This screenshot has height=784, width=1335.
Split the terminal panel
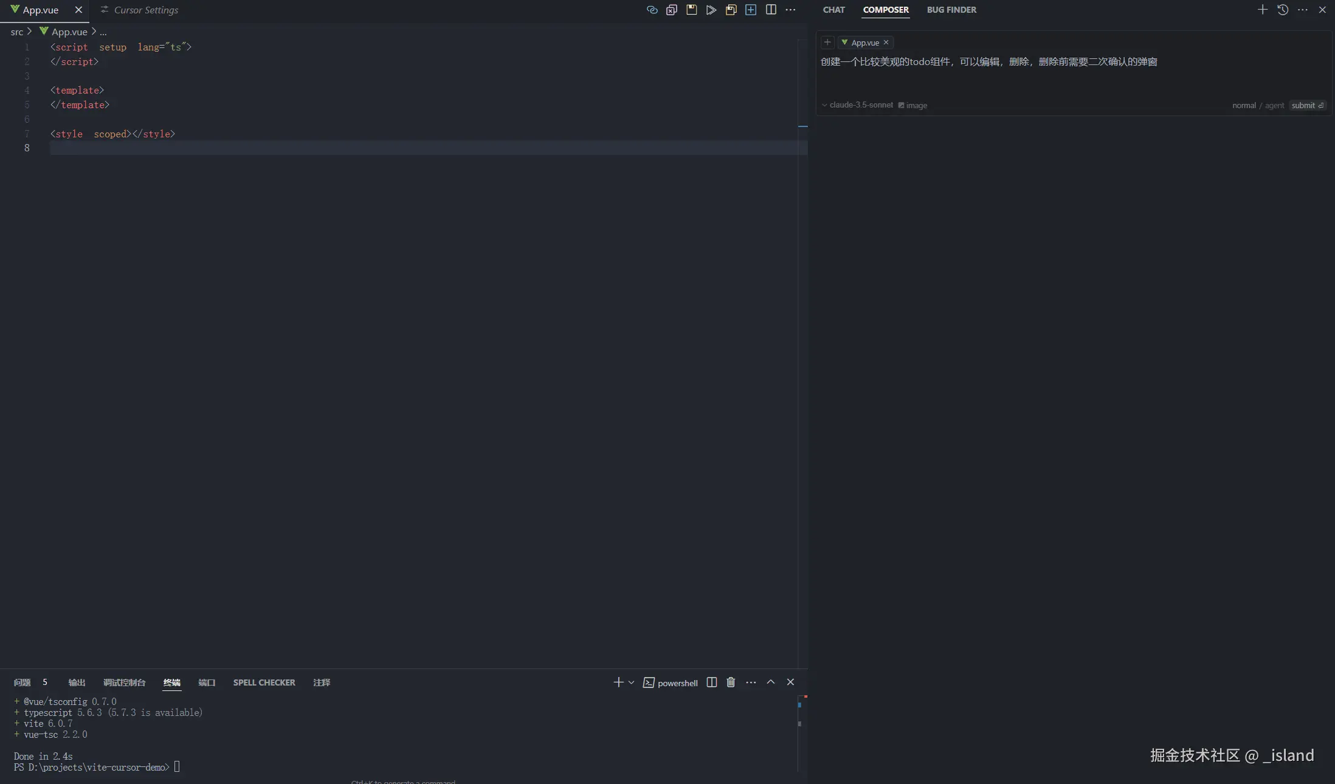click(x=711, y=683)
